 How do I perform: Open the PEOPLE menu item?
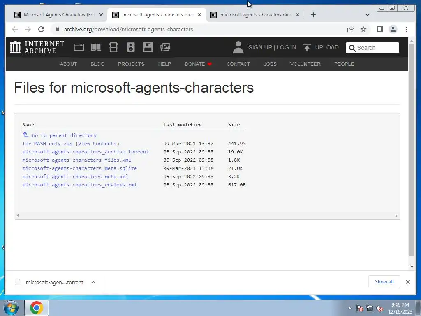[344, 64]
